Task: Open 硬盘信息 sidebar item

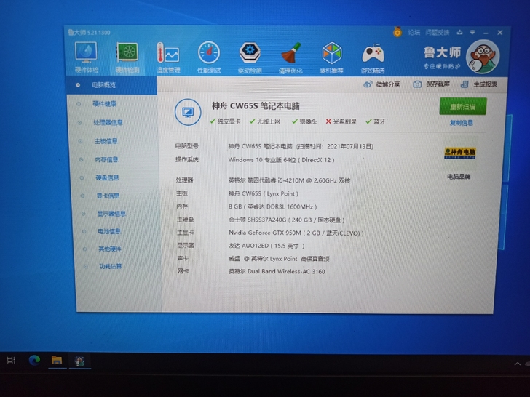Action: (x=107, y=177)
